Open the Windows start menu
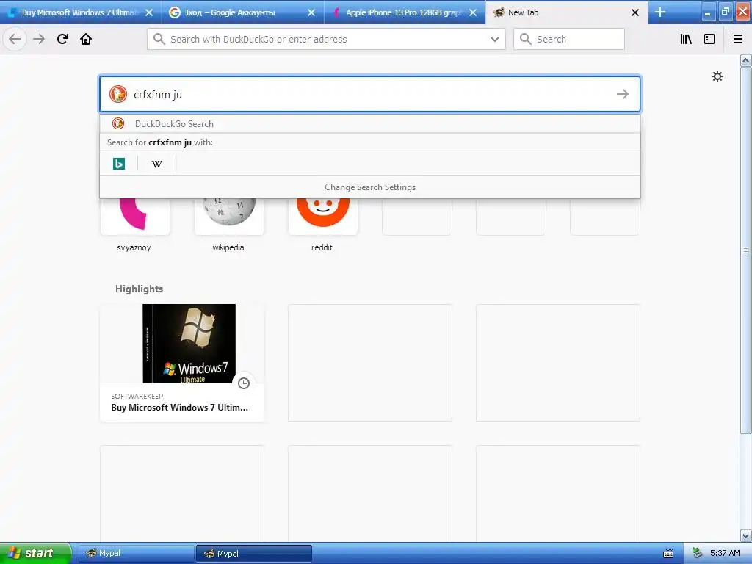752x564 pixels. click(35, 553)
